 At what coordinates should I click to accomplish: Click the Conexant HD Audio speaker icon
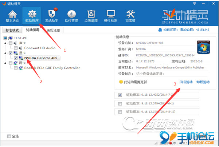pyautogui.click(x=20, y=48)
